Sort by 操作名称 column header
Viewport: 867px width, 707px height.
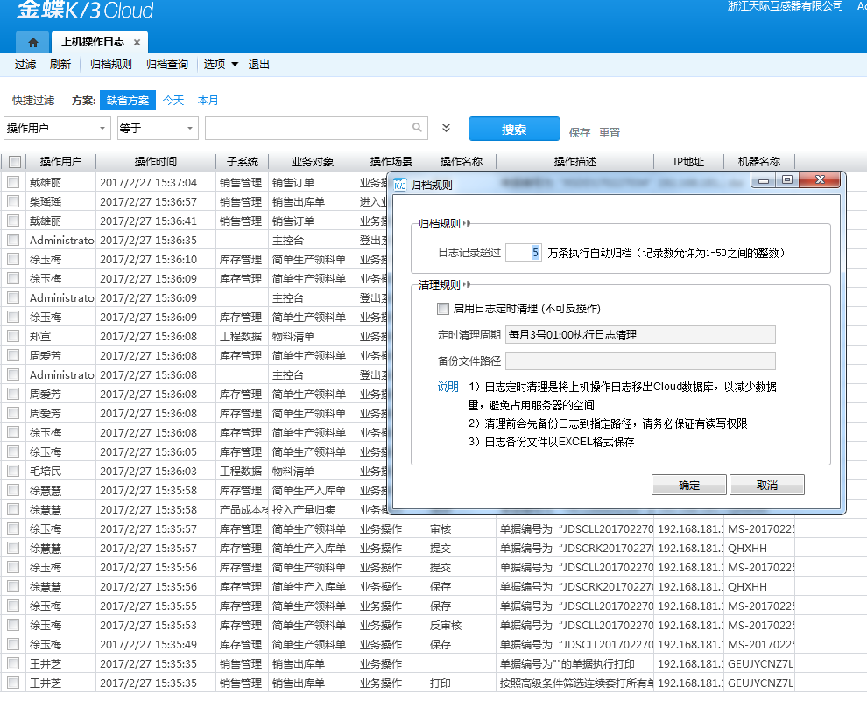462,162
